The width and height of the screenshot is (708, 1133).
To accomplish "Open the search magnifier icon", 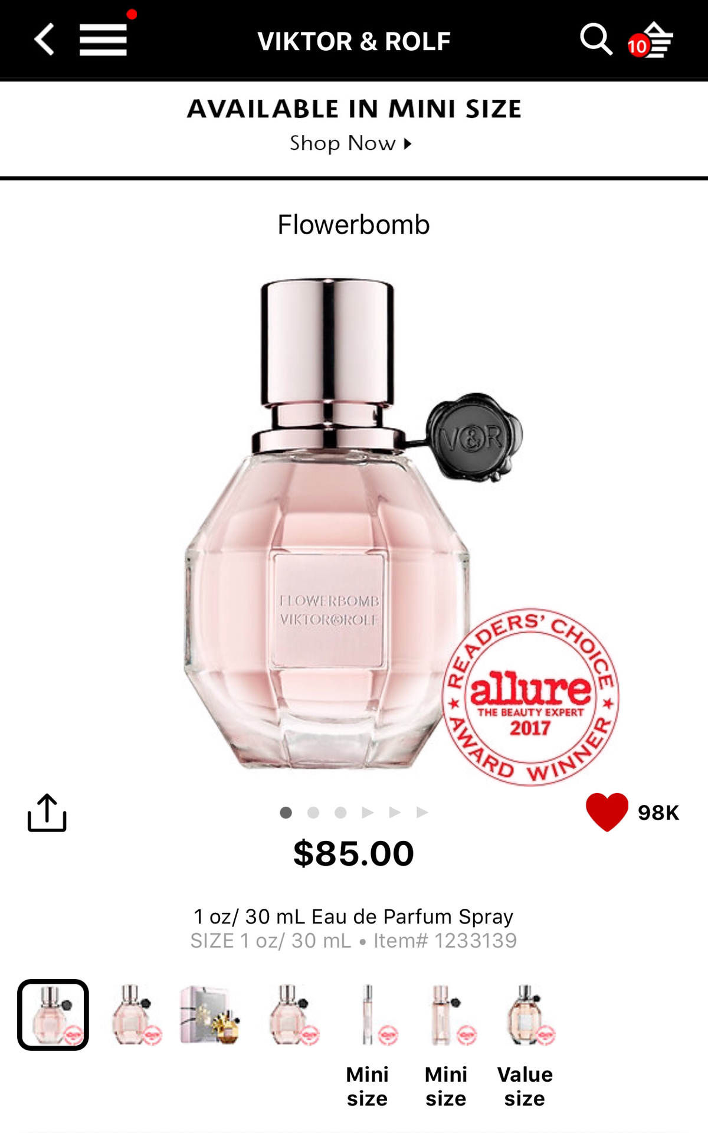I will pyautogui.click(x=596, y=40).
